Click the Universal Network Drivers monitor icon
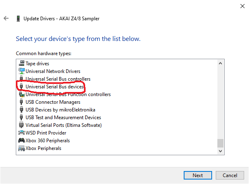The height and width of the screenshot is (184, 249). tap(21, 71)
